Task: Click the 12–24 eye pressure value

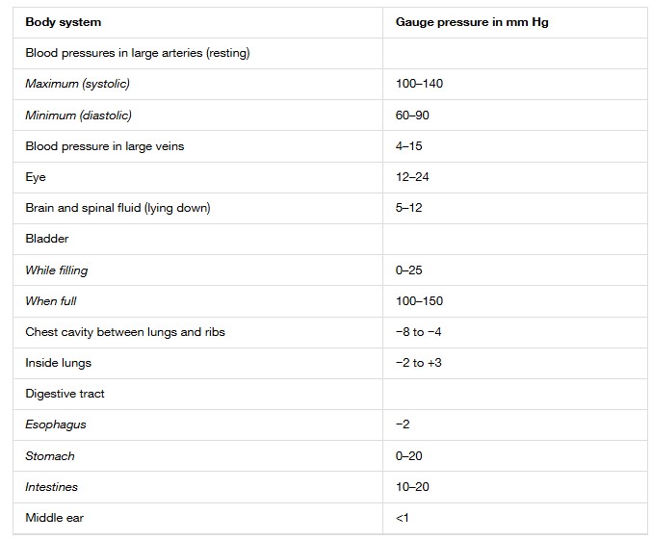Action: click(412, 177)
